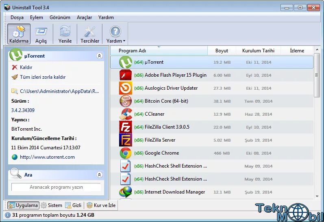324x222 pixels.
Task: Select the x86 HashCheck Shell Extension icon
Action: click(126, 166)
